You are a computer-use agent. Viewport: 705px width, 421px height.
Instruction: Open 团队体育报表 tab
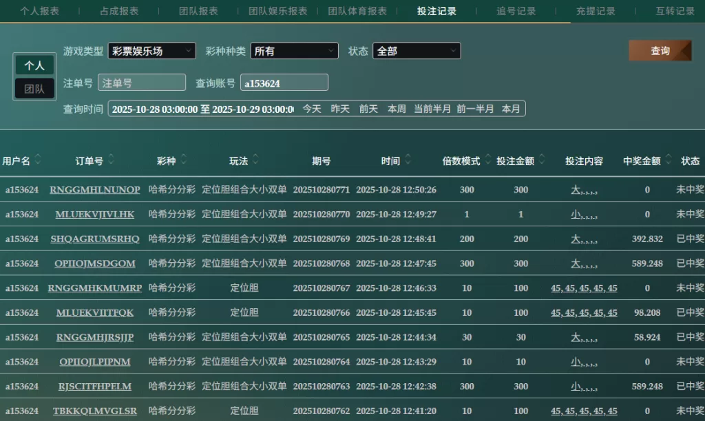tap(357, 11)
